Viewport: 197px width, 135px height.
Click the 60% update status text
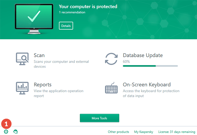[x=126, y=62]
